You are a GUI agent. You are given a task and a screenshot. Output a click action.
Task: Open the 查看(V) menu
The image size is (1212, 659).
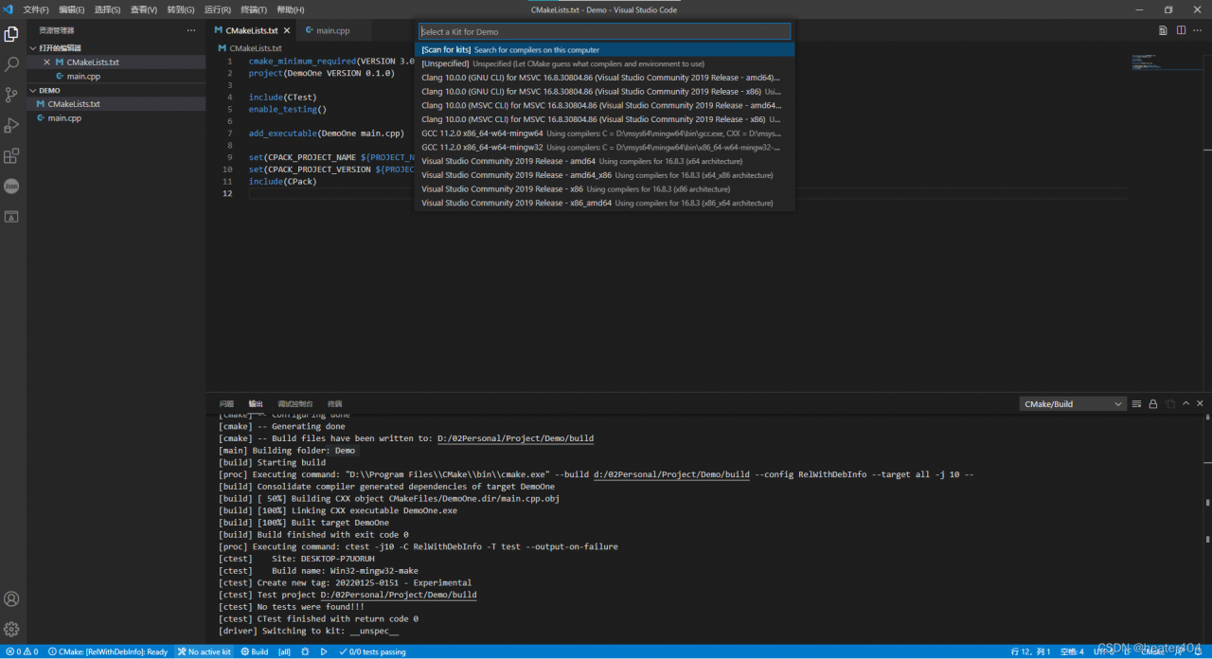pos(143,9)
